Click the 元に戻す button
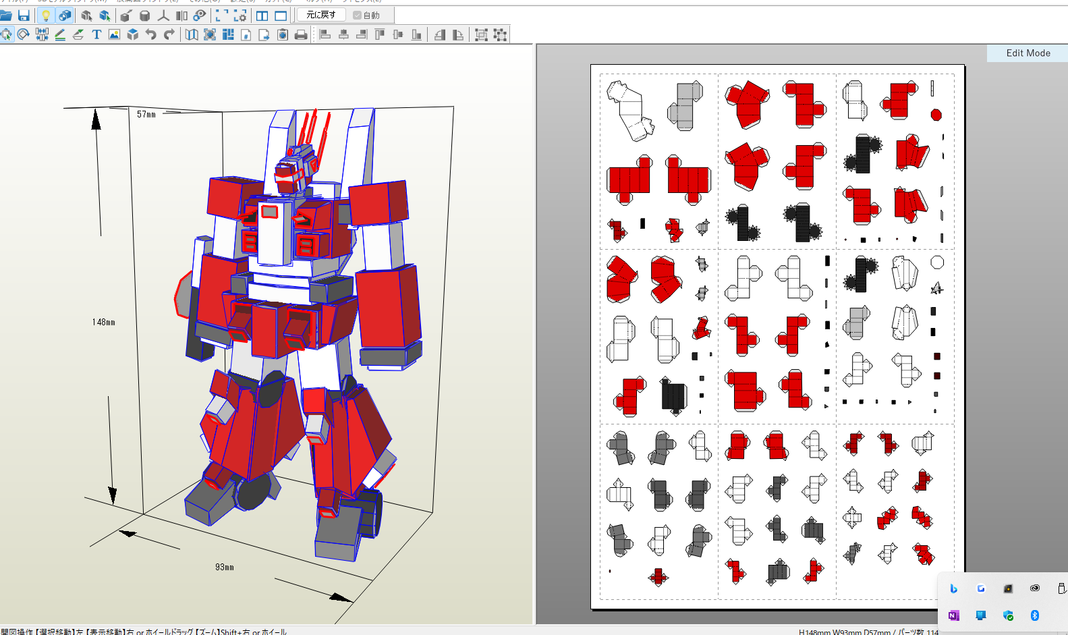The image size is (1068, 635). pyautogui.click(x=321, y=15)
